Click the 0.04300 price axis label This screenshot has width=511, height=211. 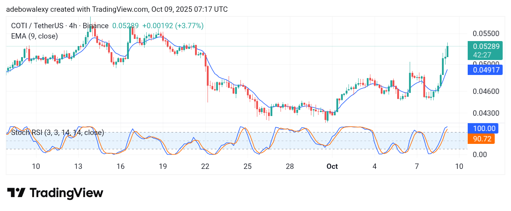pyautogui.click(x=485, y=113)
